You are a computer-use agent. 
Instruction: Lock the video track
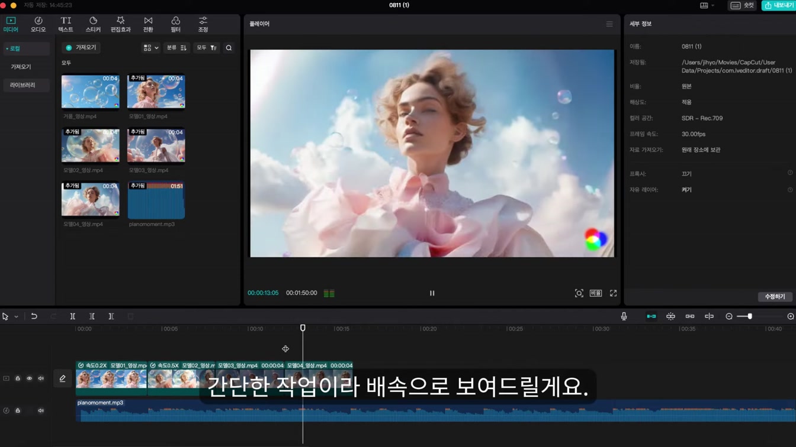18,378
